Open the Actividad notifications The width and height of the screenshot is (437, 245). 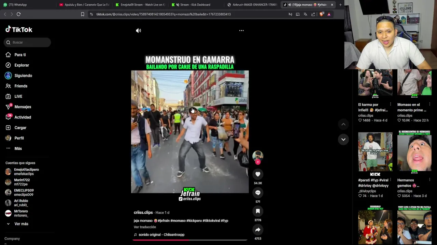[x=23, y=117]
